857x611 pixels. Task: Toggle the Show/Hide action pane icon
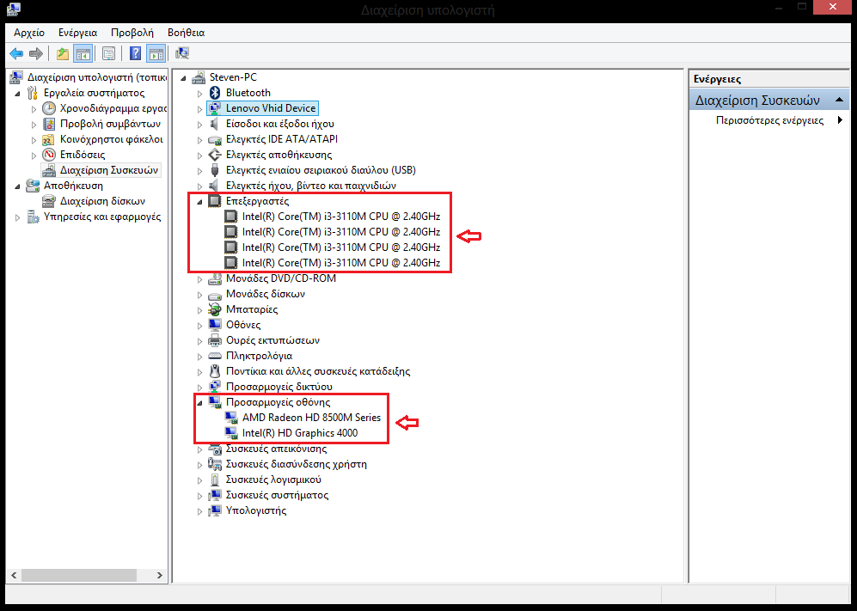click(156, 53)
